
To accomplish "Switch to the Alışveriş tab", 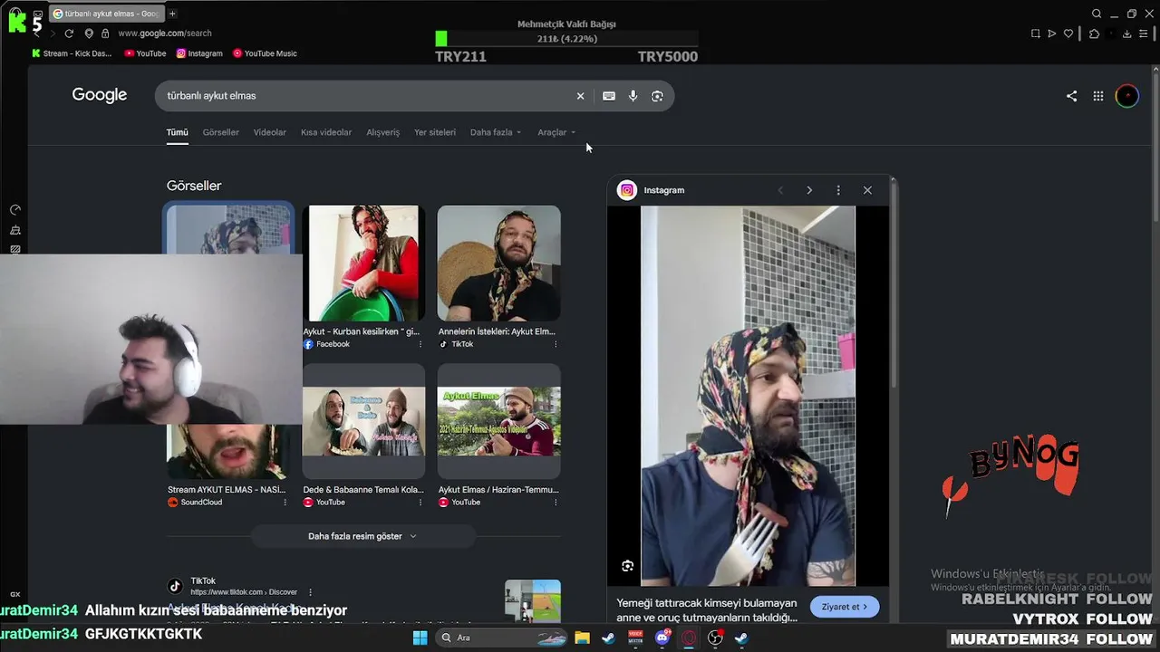I will 382,132.
